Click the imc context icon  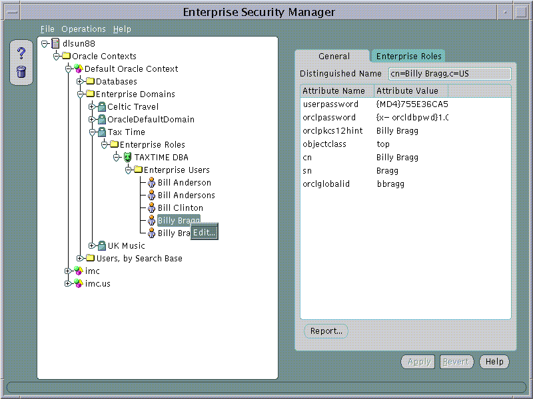79,271
